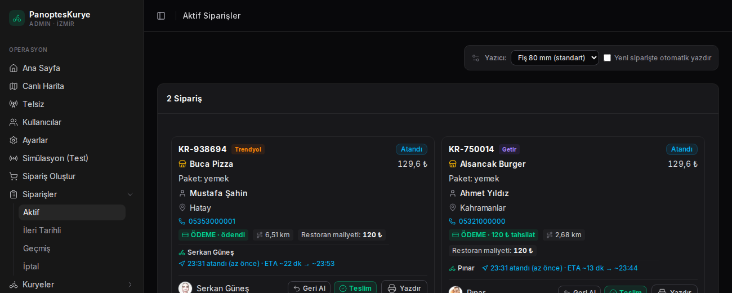The width and height of the screenshot is (732, 293).
Task: Click the Sipariş Oluştur cart icon
Action: pos(14,176)
